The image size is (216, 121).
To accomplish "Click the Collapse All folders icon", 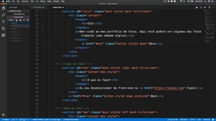I will click(28, 20).
